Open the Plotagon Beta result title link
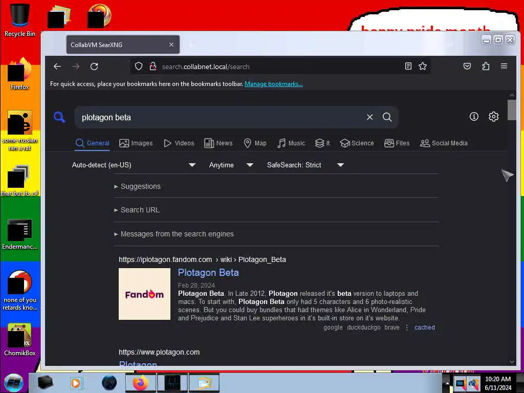Screen dimensions: 524x393 coord(208,272)
